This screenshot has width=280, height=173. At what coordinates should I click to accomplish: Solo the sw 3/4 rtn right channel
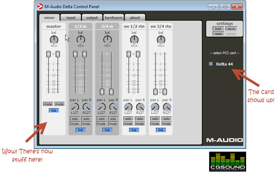pyautogui.click(x=167, y=119)
